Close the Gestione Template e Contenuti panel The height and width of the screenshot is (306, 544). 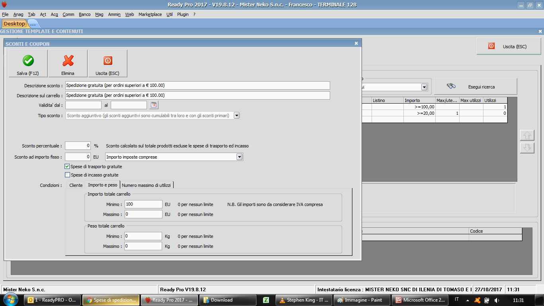coord(540,31)
